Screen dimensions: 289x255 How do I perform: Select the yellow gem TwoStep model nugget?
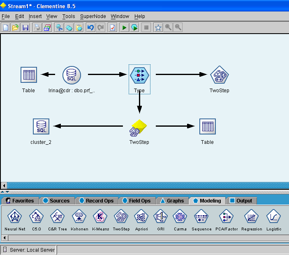pyautogui.click(x=138, y=128)
